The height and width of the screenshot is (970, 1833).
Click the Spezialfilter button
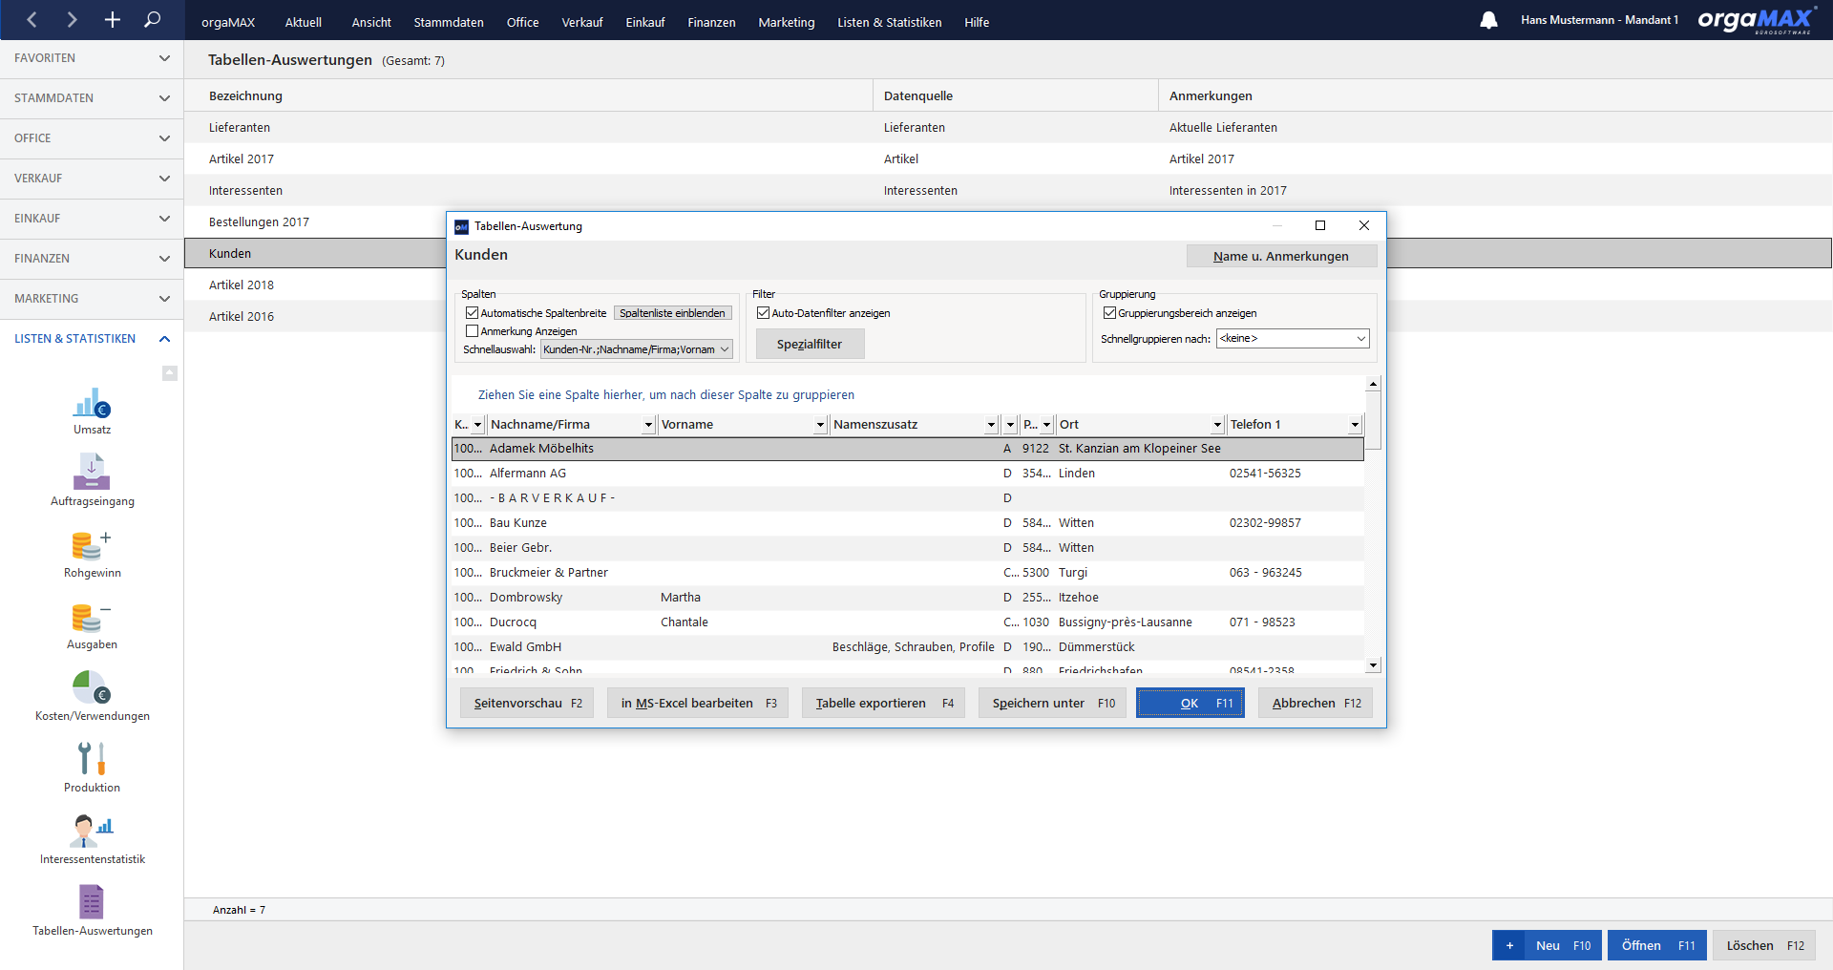pyautogui.click(x=810, y=344)
